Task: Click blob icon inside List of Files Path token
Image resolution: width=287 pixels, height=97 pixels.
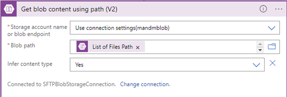Action: (x=82, y=47)
